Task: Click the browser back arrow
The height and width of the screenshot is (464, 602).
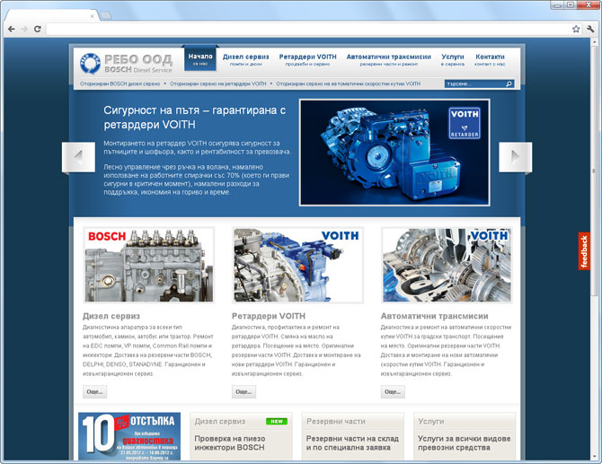Action: click(x=12, y=29)
